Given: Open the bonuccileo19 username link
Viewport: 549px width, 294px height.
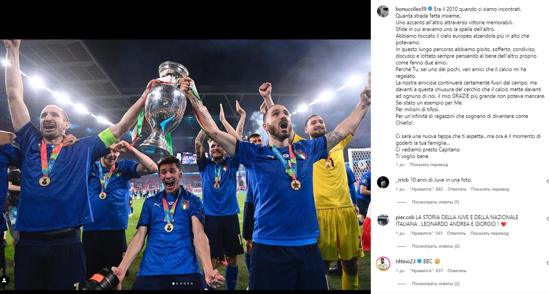Looking at the screenshot, I should (411, 9).
